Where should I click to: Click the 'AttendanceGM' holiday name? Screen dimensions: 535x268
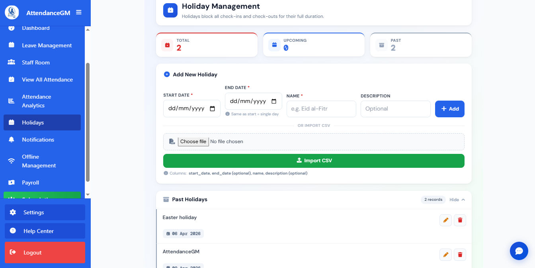click(x=181, y=252)
